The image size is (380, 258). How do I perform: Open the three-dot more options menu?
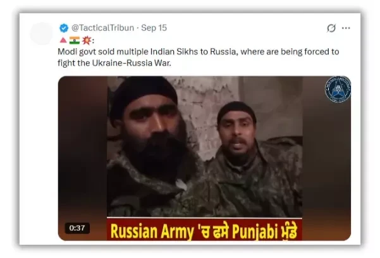(x=346, y=28)
